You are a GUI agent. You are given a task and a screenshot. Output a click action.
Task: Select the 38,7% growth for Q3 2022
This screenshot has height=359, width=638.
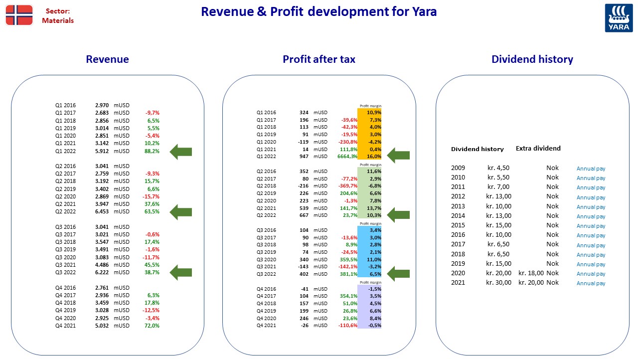pyautogui.click(x=152, y=272)
